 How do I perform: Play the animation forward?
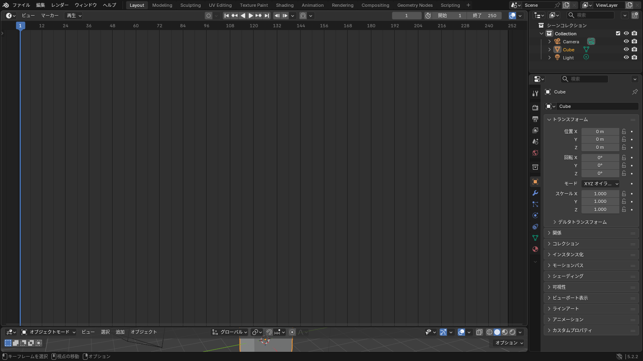point(251,16)
